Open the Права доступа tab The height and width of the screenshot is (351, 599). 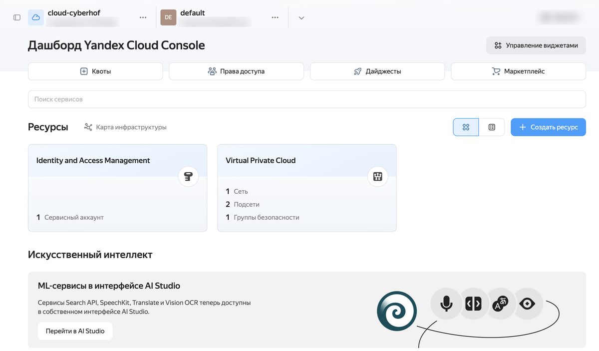coord(236,71)
